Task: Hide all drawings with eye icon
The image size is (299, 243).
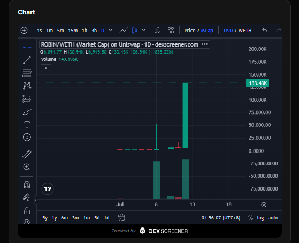Action: (x=27, y=222)
